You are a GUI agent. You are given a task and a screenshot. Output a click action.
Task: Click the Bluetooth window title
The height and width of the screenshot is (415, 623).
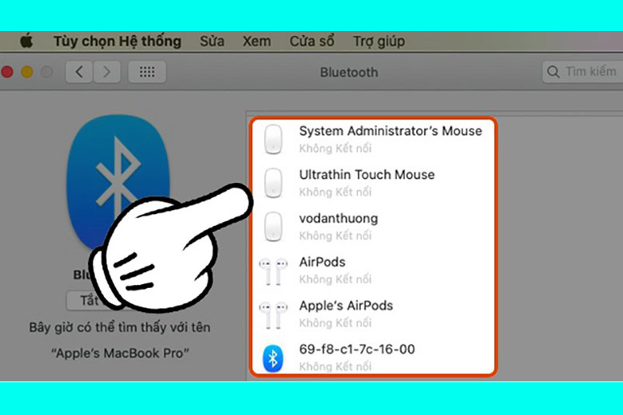tap(349, 73)
